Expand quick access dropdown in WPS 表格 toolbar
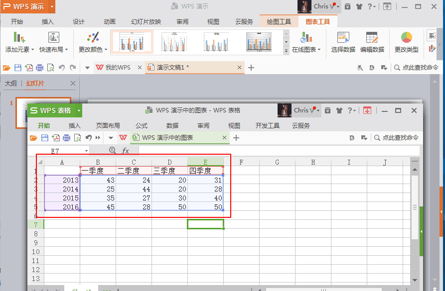Viewport: 445px width, 291px height. 111,138
